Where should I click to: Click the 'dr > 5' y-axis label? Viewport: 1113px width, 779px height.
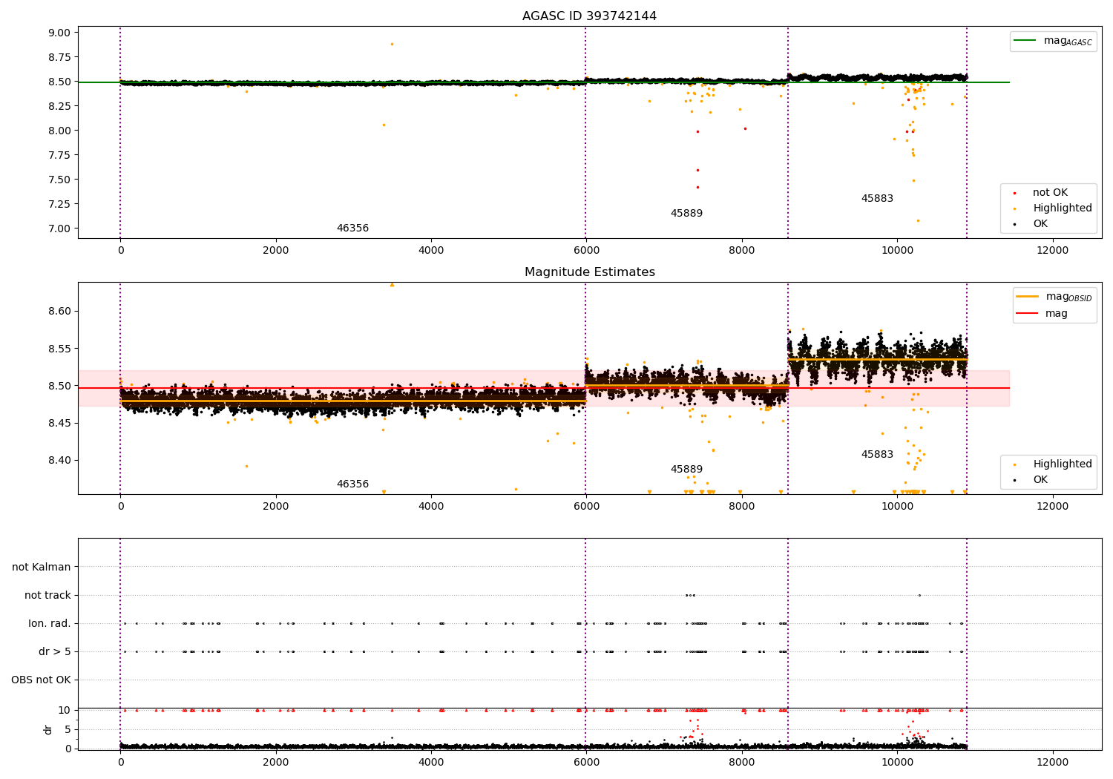tap(55, 651)
